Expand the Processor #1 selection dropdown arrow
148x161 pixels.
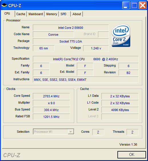coord(71,132)
